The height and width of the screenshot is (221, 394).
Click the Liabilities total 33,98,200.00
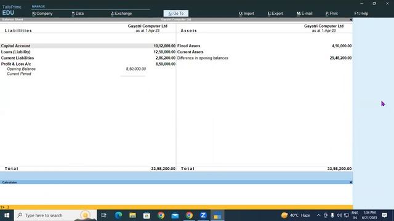(x=163, y=169)
